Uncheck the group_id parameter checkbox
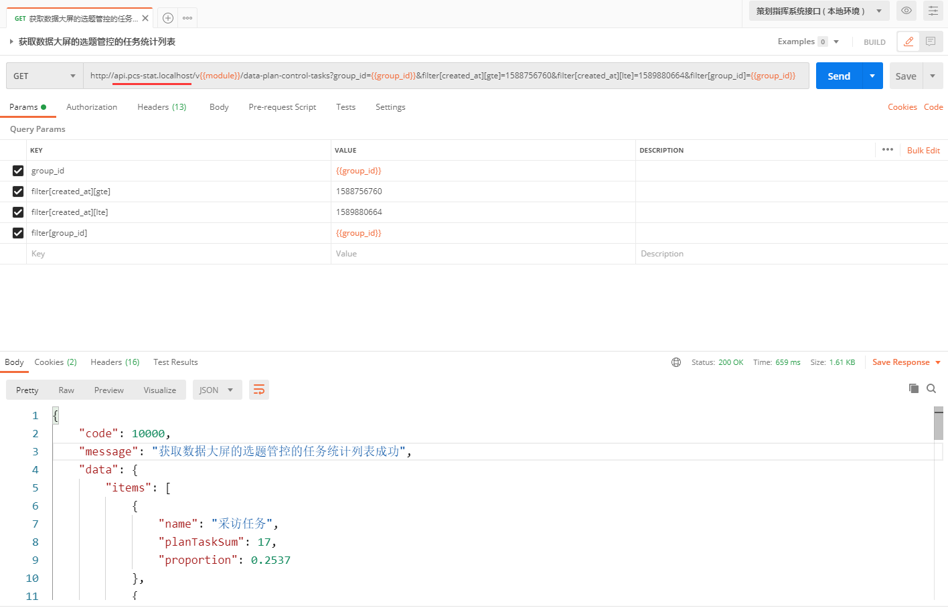Viewport: 948px width, 608px height. click(18, 171)
